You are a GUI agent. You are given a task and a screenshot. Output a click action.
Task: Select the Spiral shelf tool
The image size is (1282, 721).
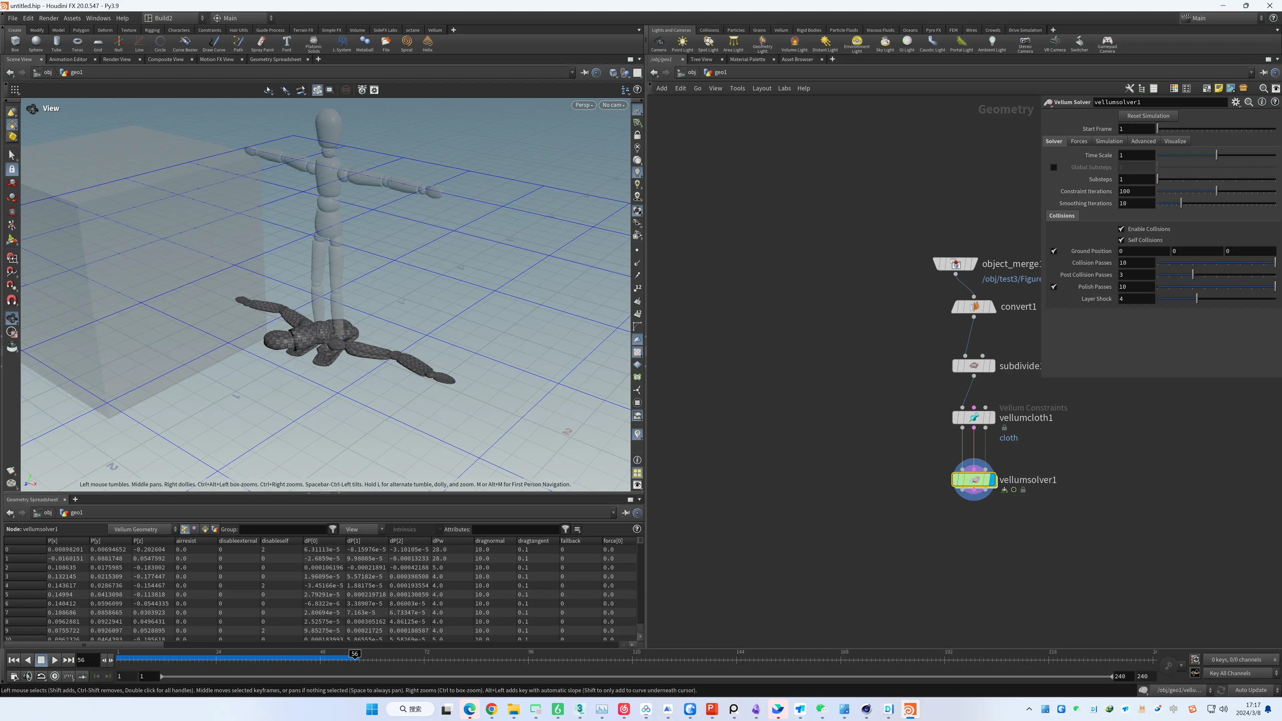[407, 44]
